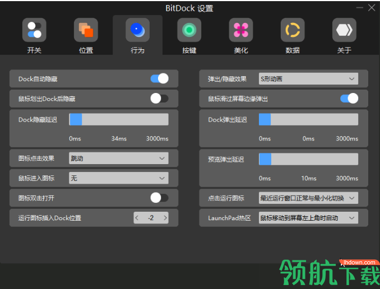Open the 位置 position icon
This screenshot has height=289, width=380.
click(x=86, y=30)
